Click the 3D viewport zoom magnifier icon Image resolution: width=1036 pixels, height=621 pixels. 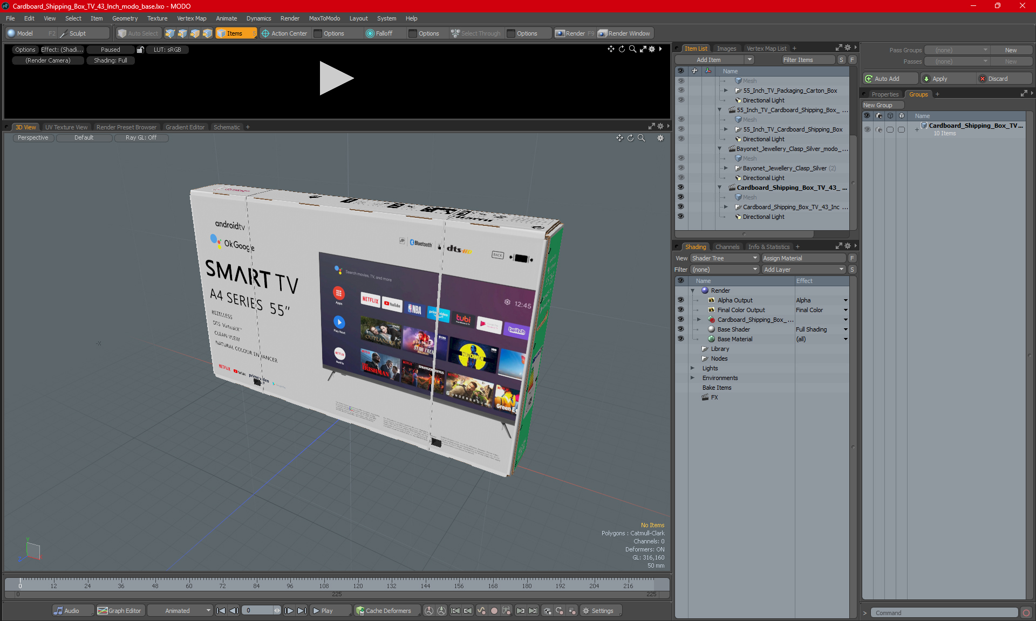[x=642, y=138]
